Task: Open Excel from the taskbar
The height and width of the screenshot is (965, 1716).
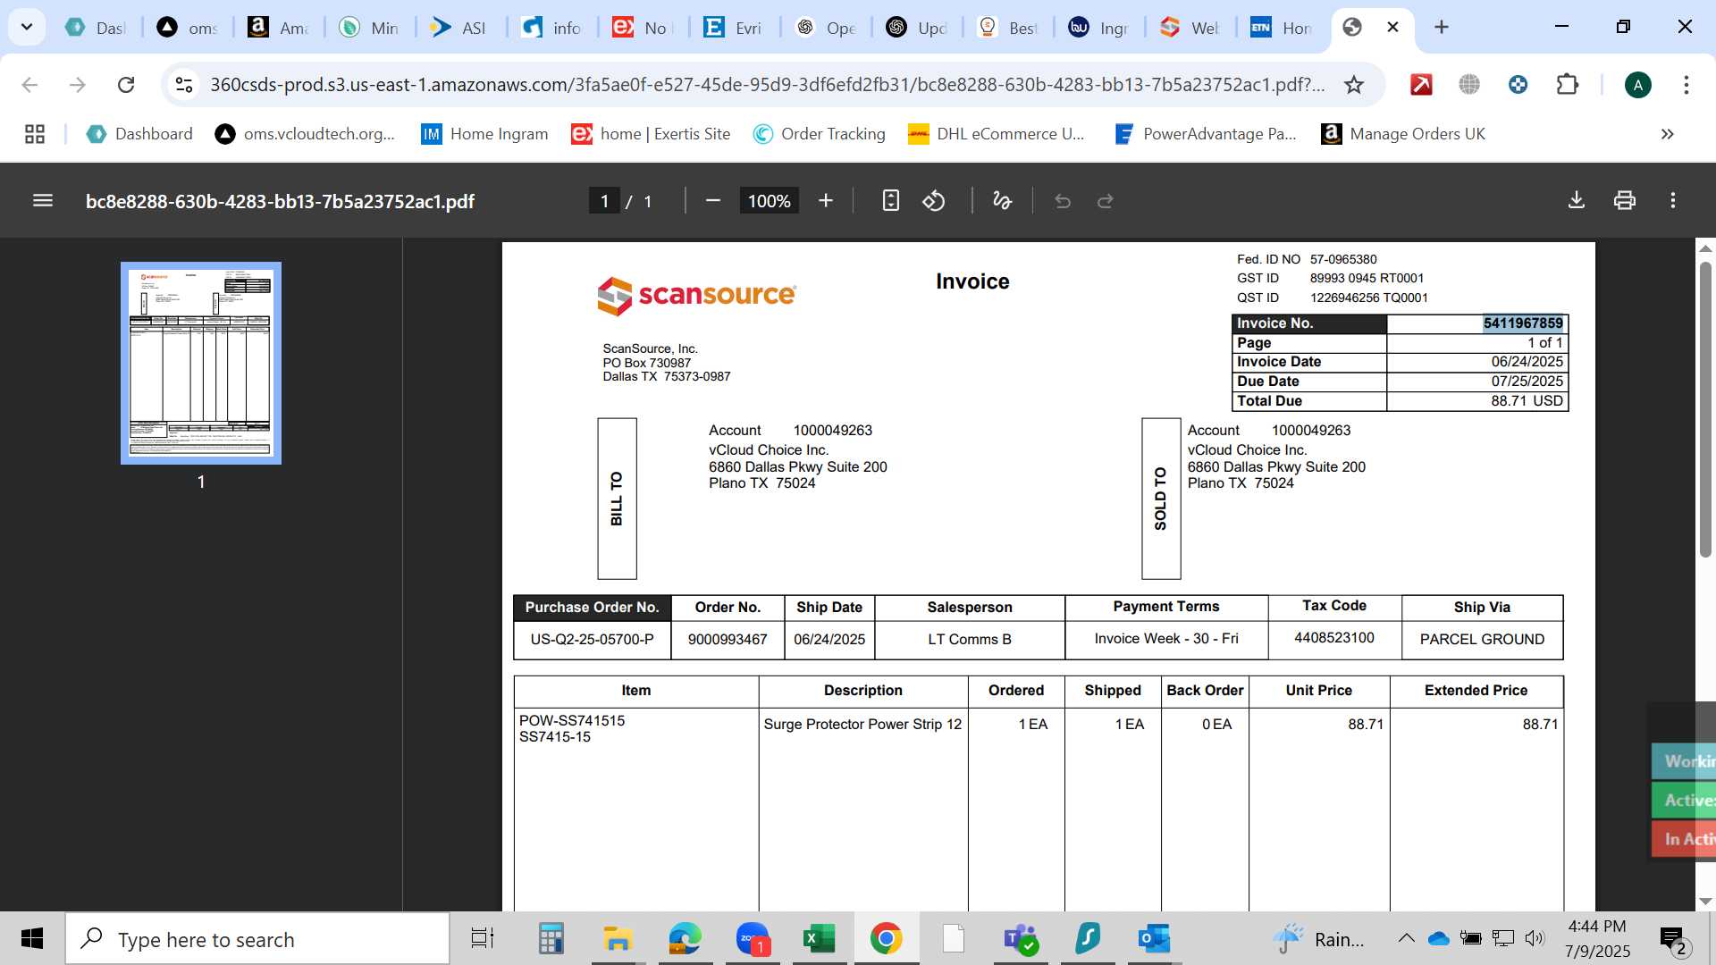Action: coord(819,939)
